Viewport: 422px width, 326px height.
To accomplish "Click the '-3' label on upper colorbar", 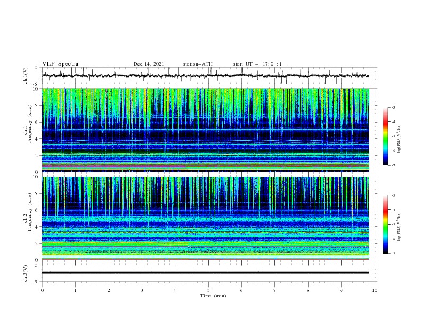I will (x=393, y=107).
